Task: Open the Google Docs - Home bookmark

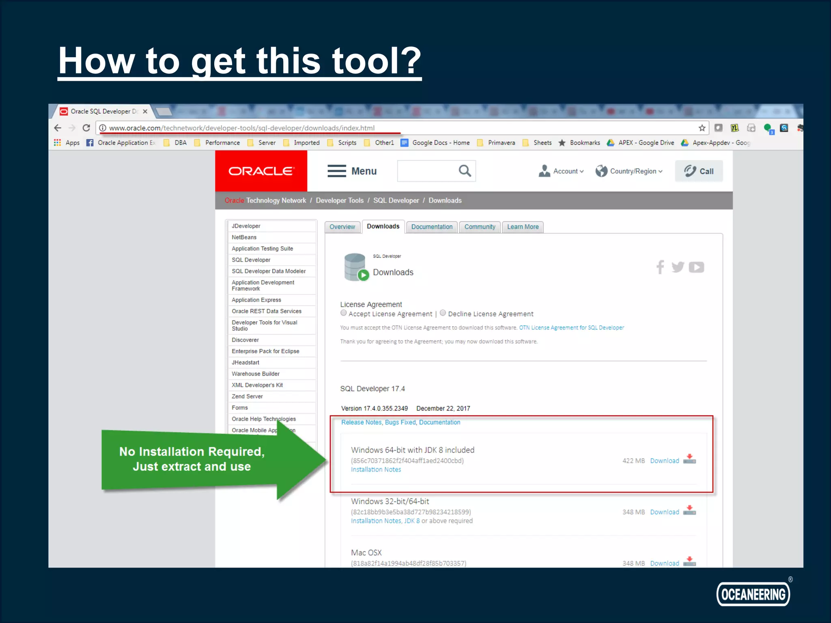Action: click(x=435, y=143)
